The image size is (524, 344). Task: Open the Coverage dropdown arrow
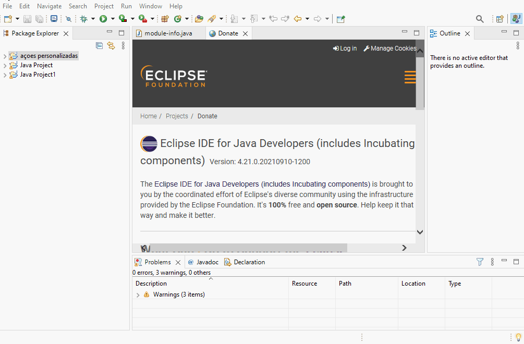132,19
